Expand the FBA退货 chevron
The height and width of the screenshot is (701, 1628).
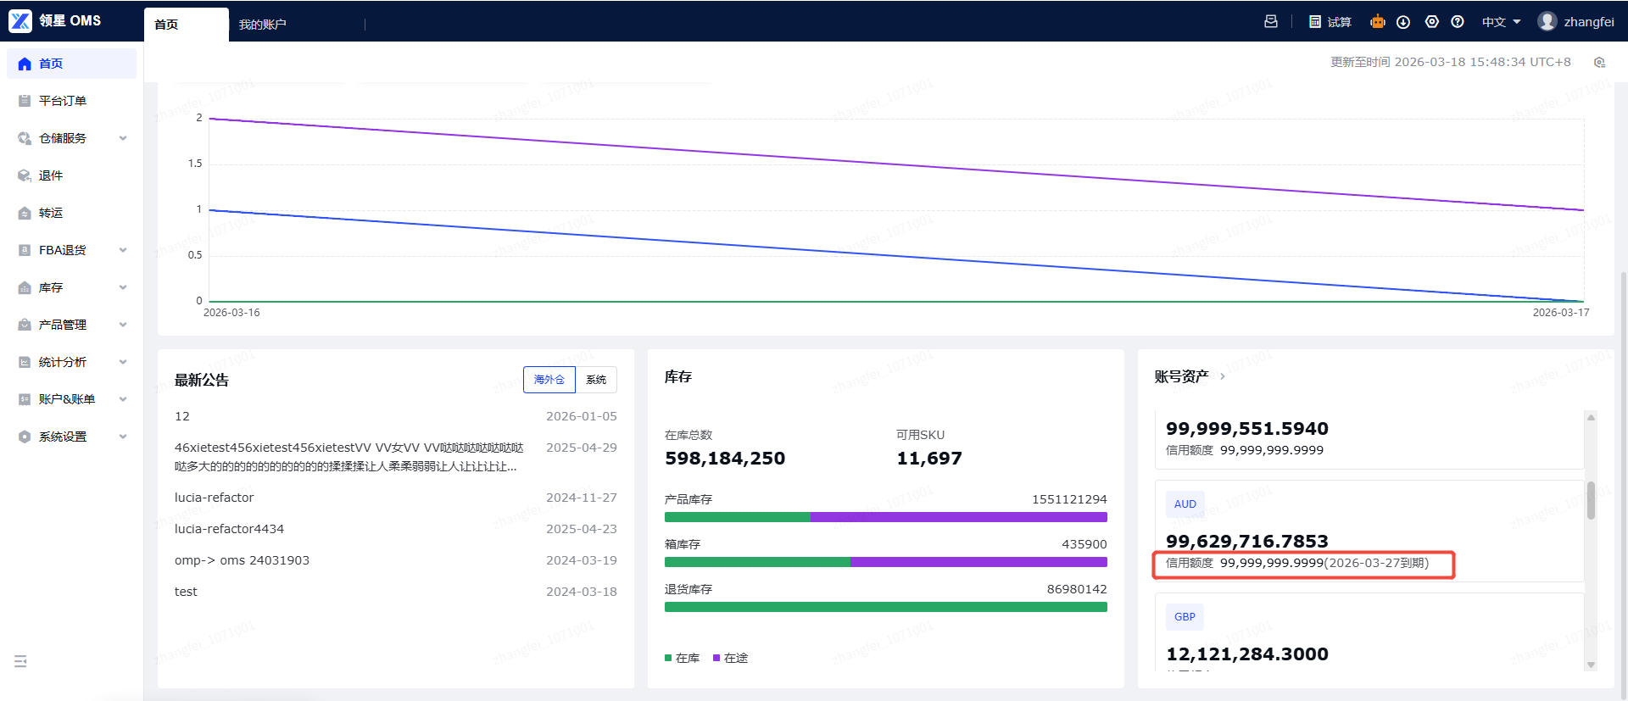tap(123, 250)
